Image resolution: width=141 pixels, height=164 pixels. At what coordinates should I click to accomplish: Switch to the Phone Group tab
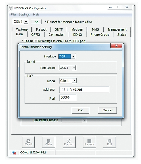click(x=100, y=34)
